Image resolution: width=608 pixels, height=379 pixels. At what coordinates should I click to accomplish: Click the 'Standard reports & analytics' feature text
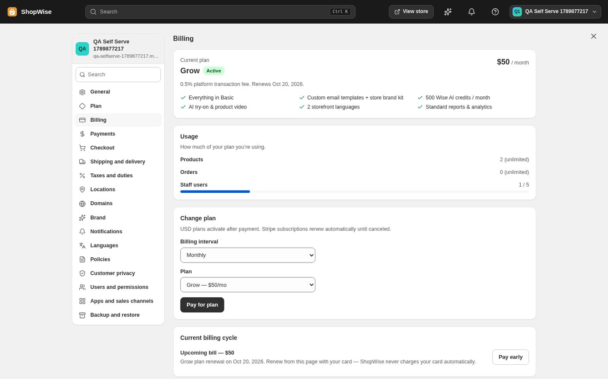[x=459, y=107]
